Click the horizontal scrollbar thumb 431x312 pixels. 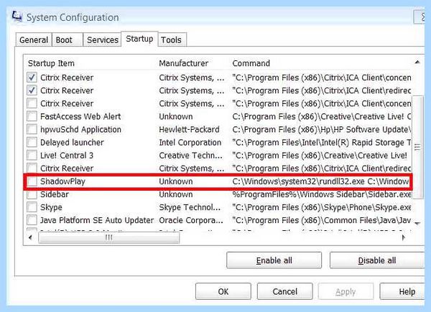pos(109,237)
